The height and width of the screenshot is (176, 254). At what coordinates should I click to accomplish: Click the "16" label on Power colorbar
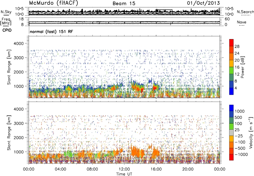click(237, 67)
